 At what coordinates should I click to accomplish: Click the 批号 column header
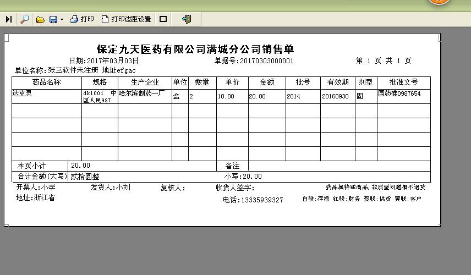[303, 82]
